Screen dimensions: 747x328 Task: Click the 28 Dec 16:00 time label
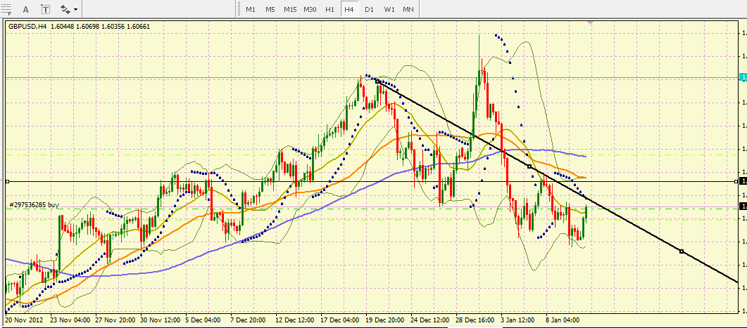coord(475,320)
